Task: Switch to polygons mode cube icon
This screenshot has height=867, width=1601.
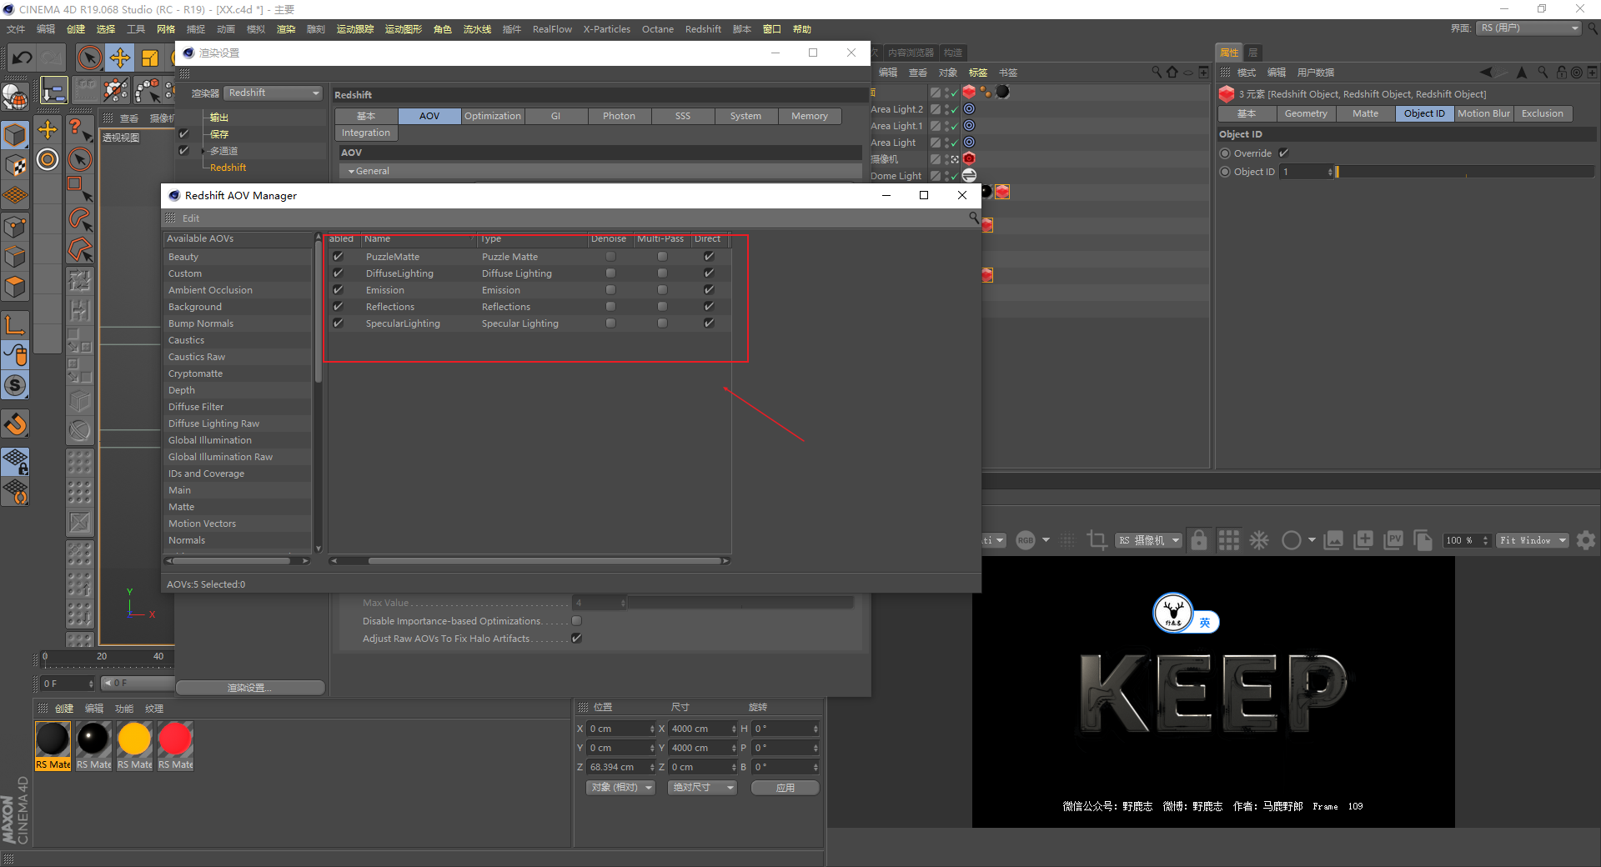Action: [15, 287]
